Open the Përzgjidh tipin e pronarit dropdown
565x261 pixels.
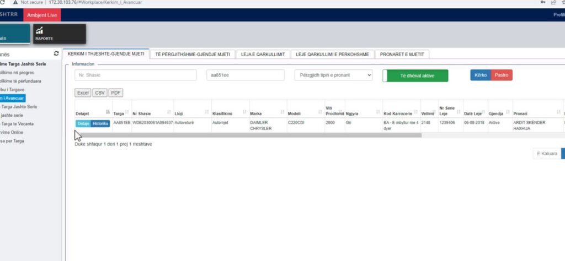[333, 75]
